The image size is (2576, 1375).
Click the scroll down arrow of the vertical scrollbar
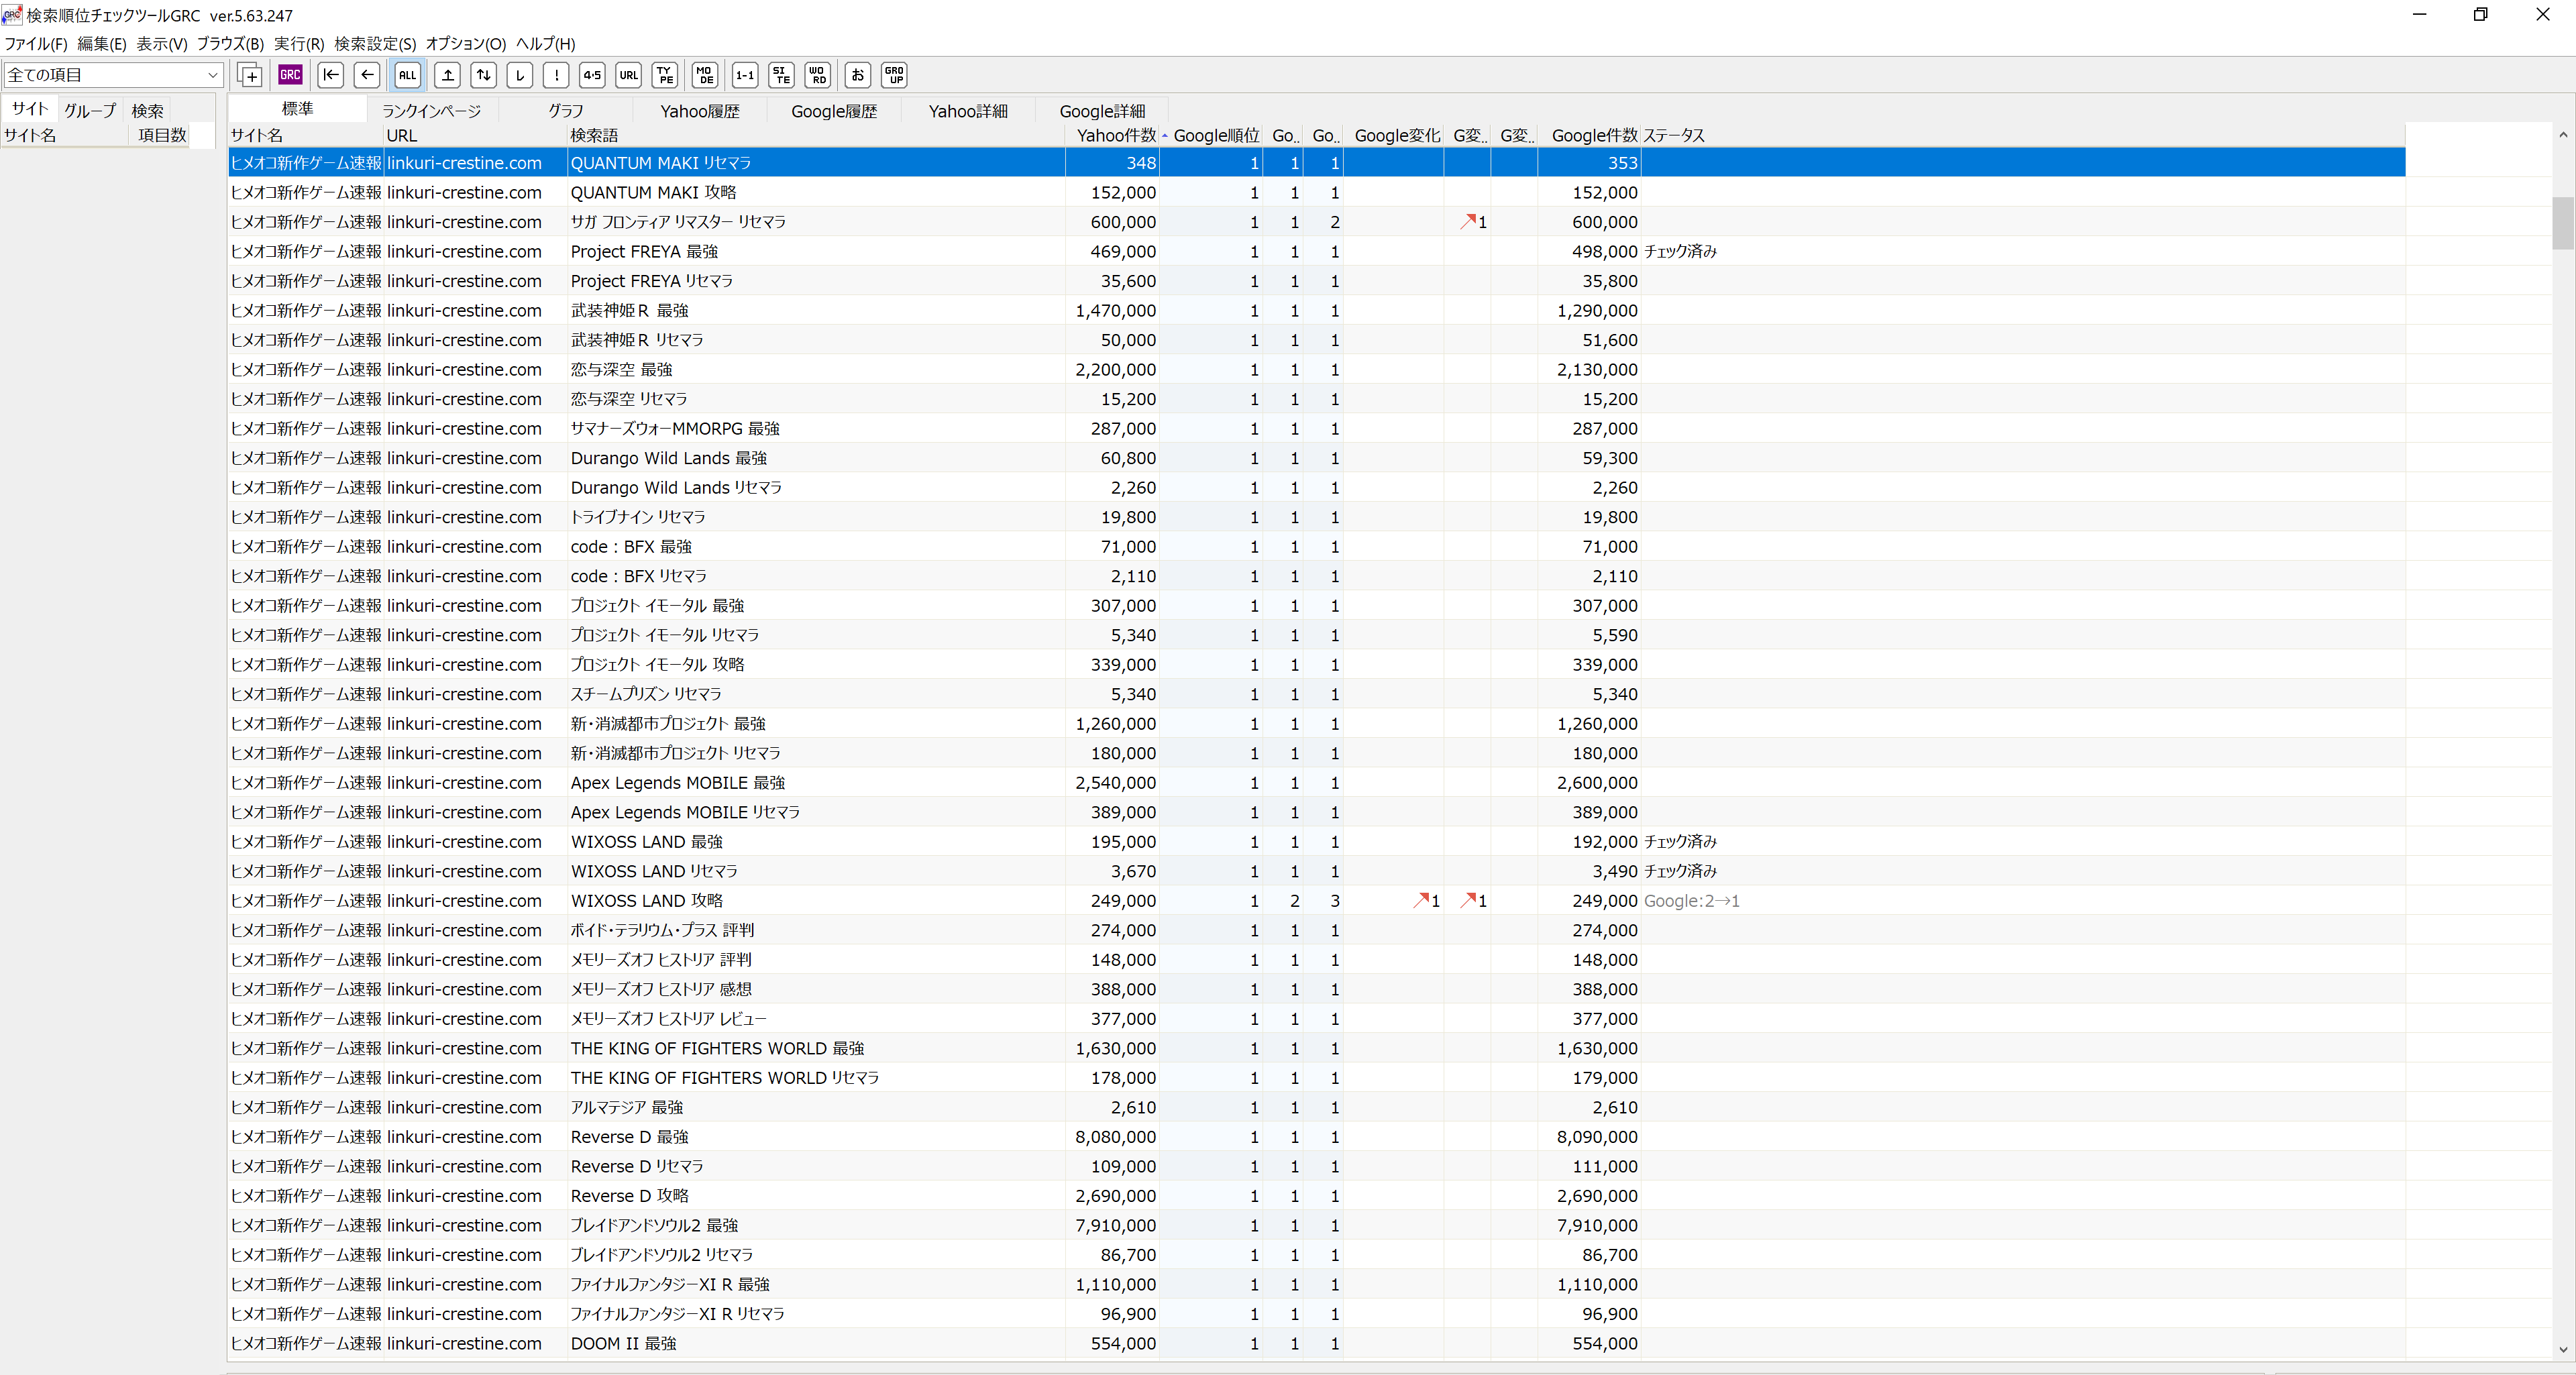[2562, 1350]
